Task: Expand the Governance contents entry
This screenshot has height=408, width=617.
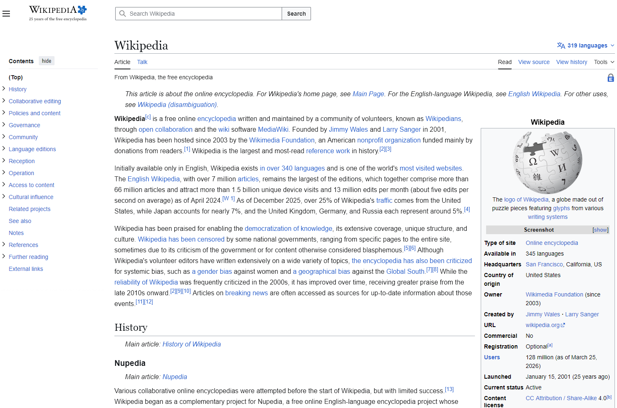Action: [4, 125]
